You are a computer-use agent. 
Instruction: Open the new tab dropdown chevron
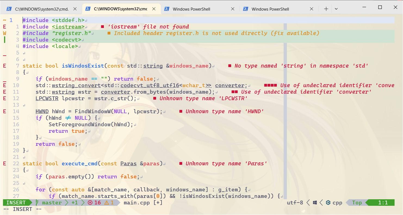(x=336, y=9)
